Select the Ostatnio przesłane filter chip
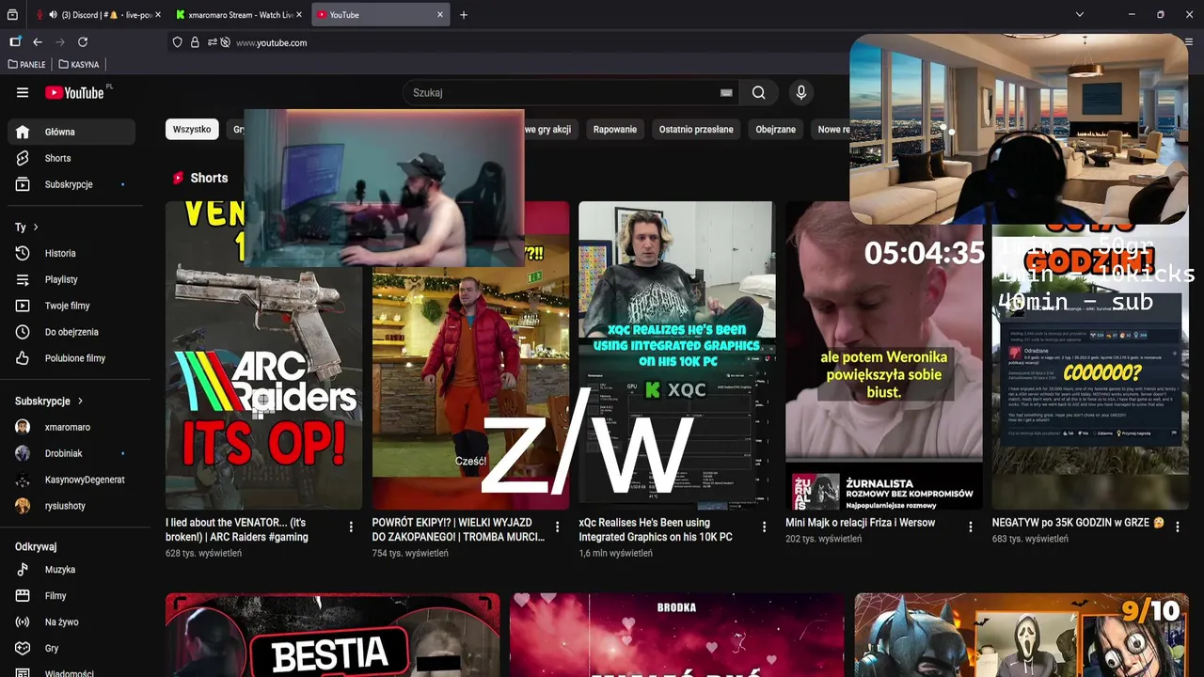1204x677 pixels. point(696,129)
